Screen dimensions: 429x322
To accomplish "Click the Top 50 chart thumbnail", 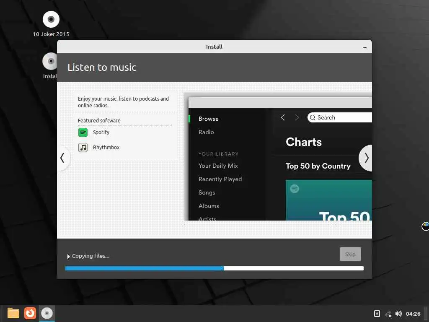I will (328, 200).
